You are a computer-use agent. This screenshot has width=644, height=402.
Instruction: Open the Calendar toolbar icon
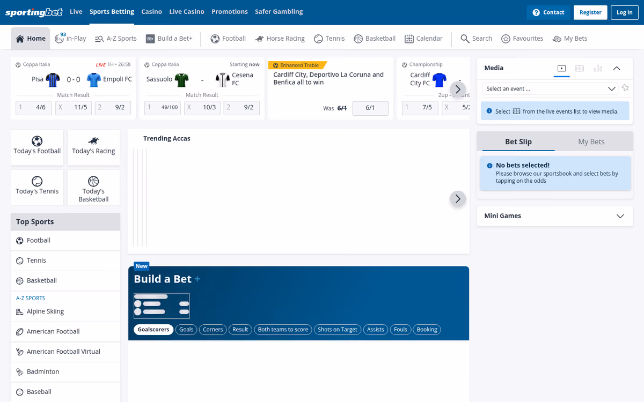[x=409, y=39]
